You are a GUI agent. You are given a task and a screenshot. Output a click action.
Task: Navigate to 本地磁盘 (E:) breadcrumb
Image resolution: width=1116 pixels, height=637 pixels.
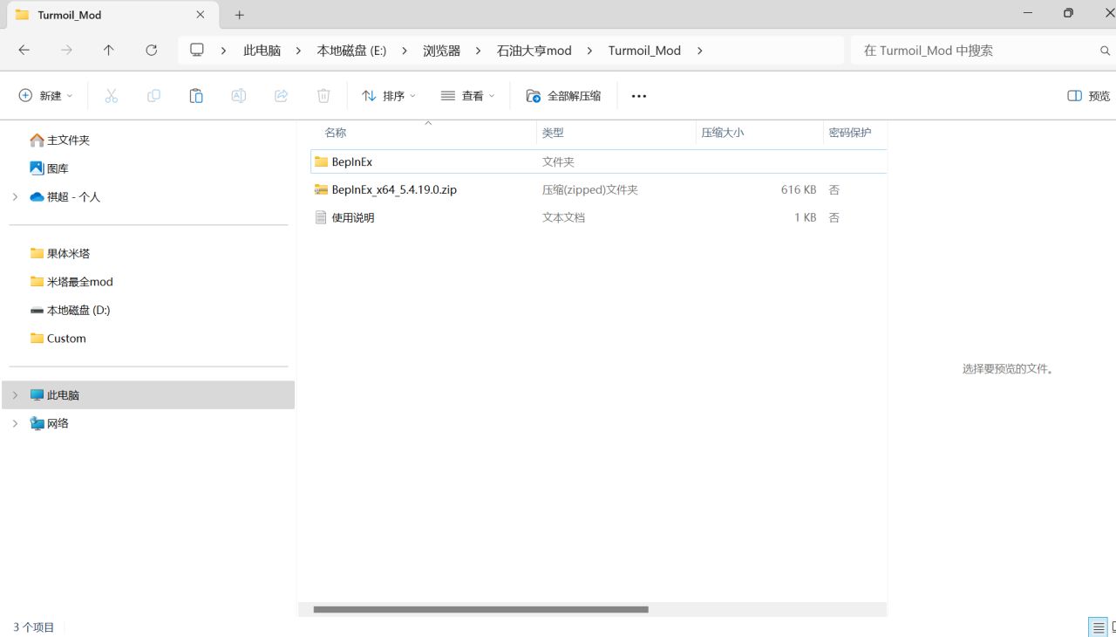[x=351, y=51]
